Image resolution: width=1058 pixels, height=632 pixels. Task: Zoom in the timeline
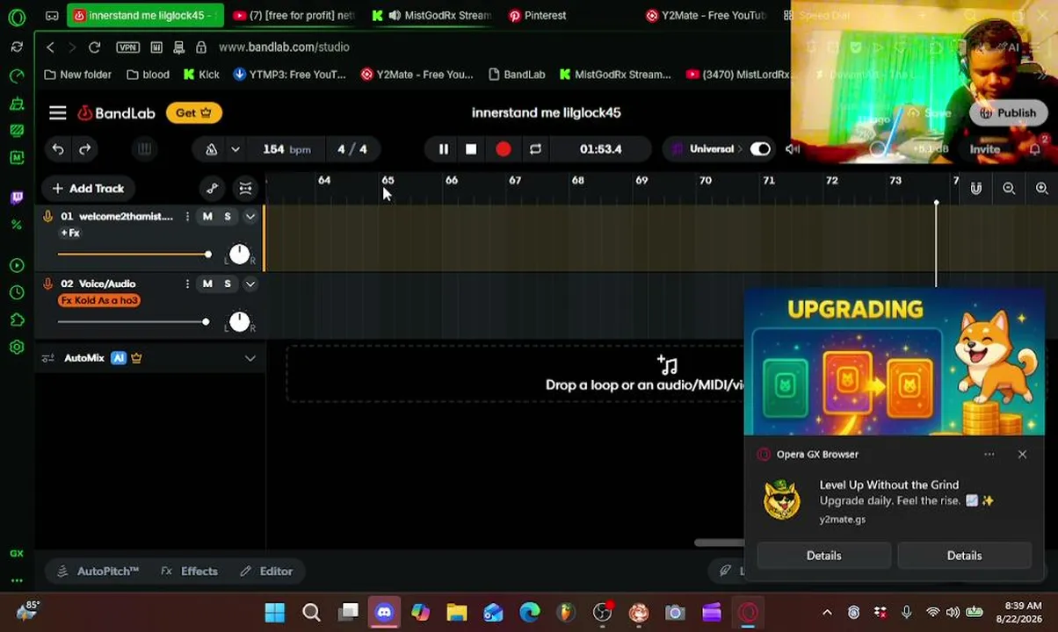point(1041,189)
